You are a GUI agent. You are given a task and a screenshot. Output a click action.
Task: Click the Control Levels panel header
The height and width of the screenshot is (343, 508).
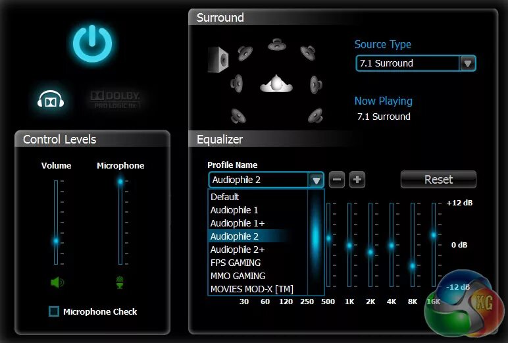click(92, 140)
